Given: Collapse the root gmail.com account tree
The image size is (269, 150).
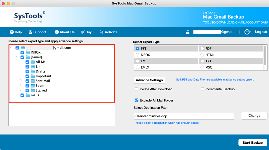Looking at the screenshot, I should click(x=11, y=47).
